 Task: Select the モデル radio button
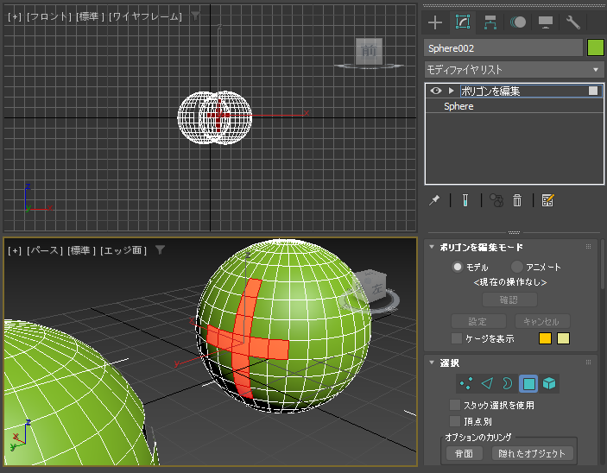(458, 267)
